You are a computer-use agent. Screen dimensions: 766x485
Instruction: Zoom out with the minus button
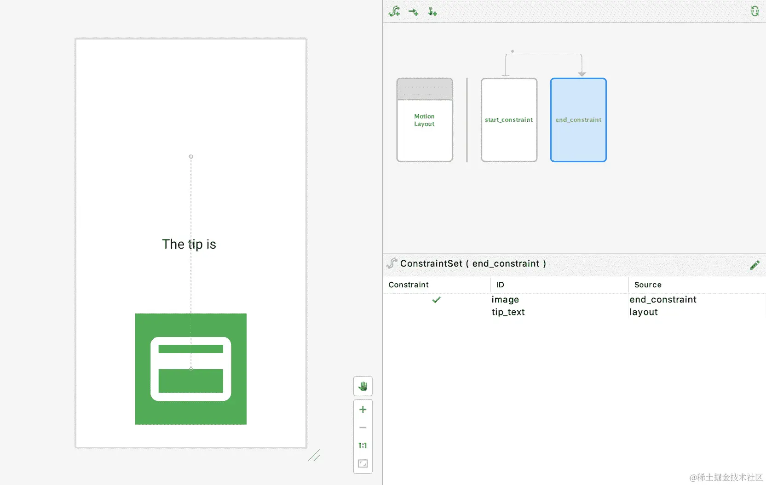pos(363,428)
